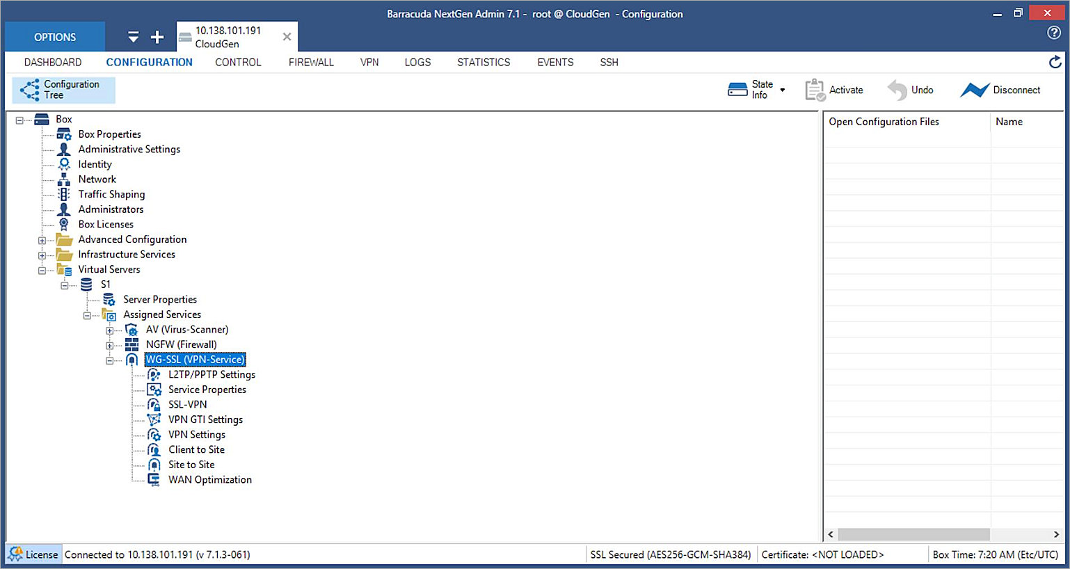Switch to the FIREWALL tab
Viewport: 1070px width, 569px height.
coord(311,62)
